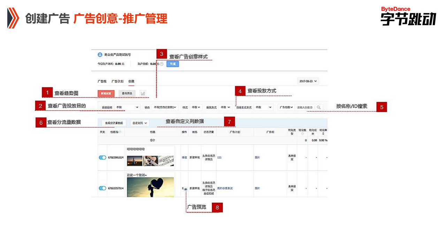Open ad preview with the eye icon
The image size is (443, 242).
186,188
